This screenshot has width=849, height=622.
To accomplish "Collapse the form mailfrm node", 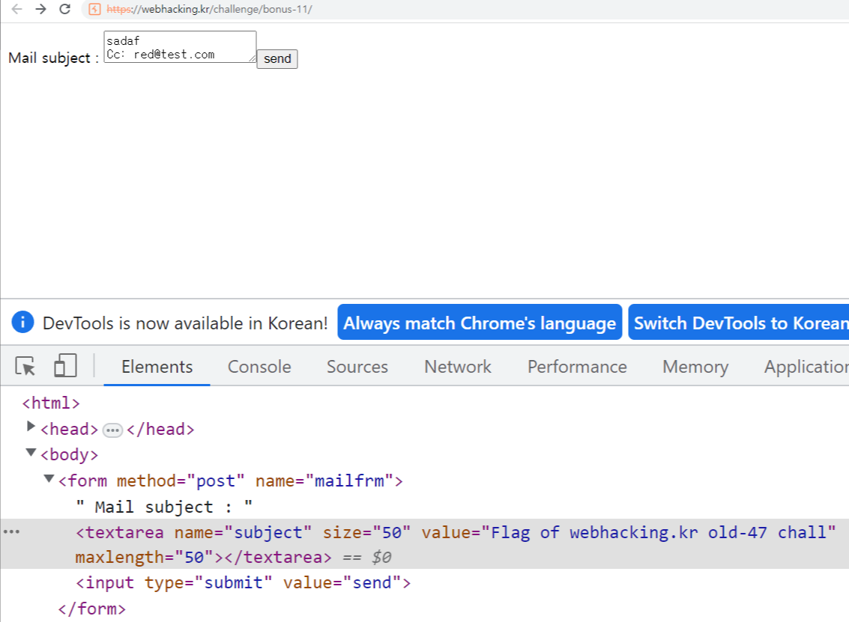I will pyautogui.click(x=49, y=478).
